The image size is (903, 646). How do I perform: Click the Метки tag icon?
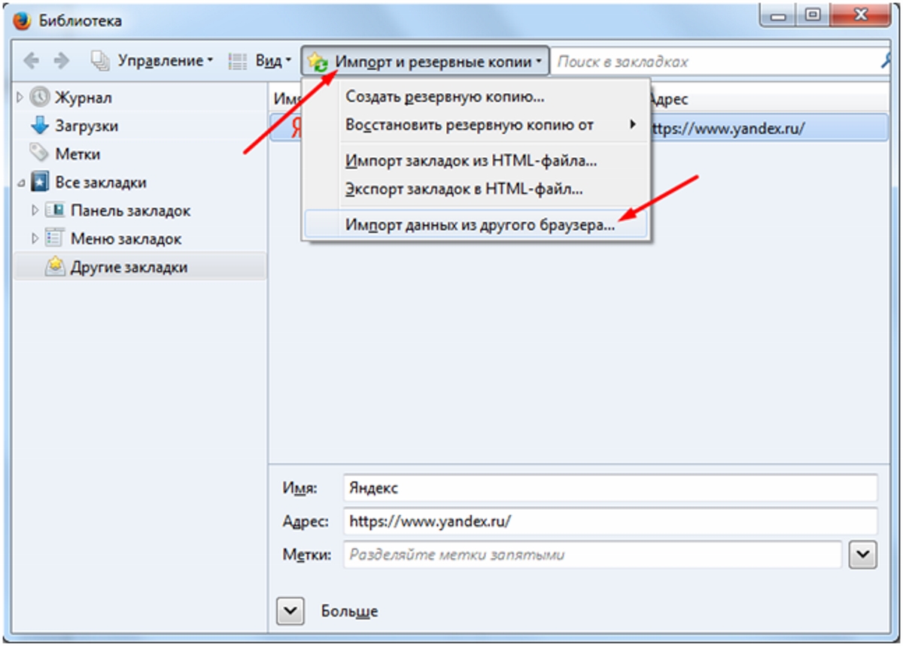(40, 153)
